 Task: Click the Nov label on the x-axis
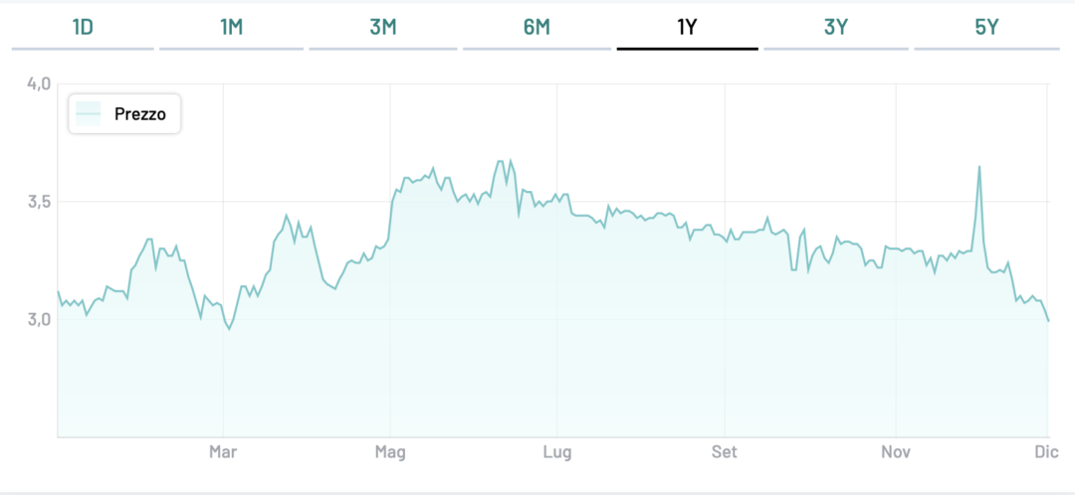pyautogui.click(x=896, y=453)
